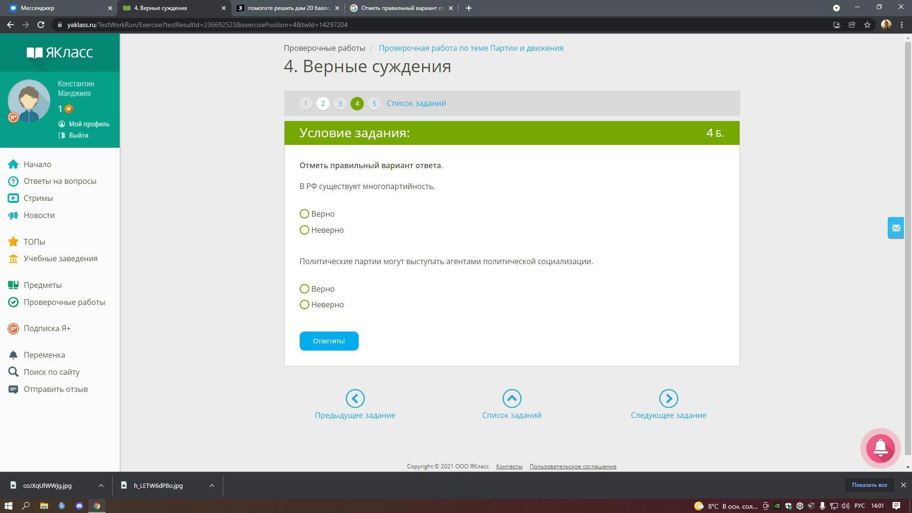Select Неверно for political socialization statement
Image resolution: width=912 pixels, height=513 pixels.
tap(304, 304)
